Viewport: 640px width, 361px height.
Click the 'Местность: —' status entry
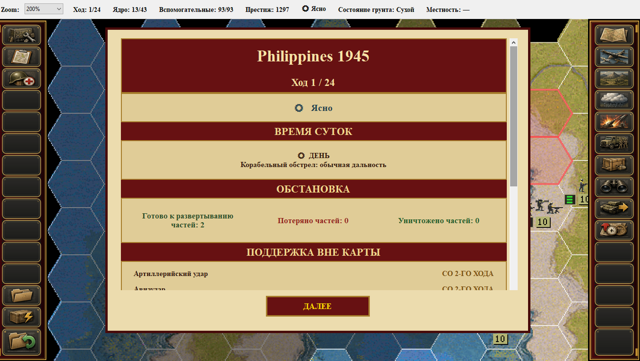click(448, 9)
